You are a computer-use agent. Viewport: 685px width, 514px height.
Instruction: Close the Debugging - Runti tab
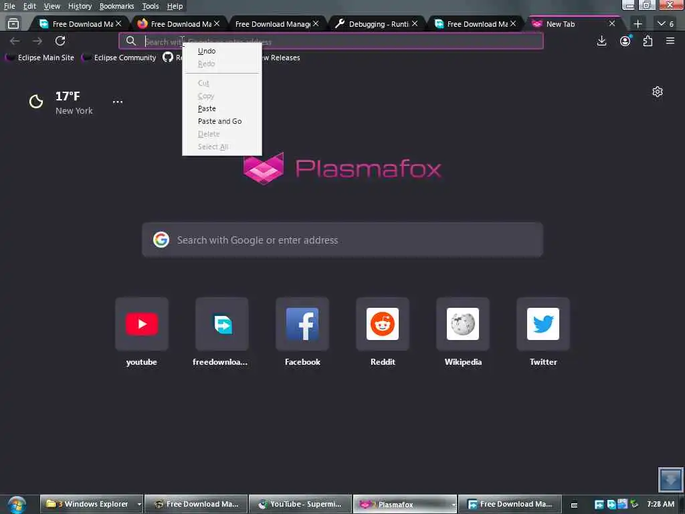(x=415, y=23)
